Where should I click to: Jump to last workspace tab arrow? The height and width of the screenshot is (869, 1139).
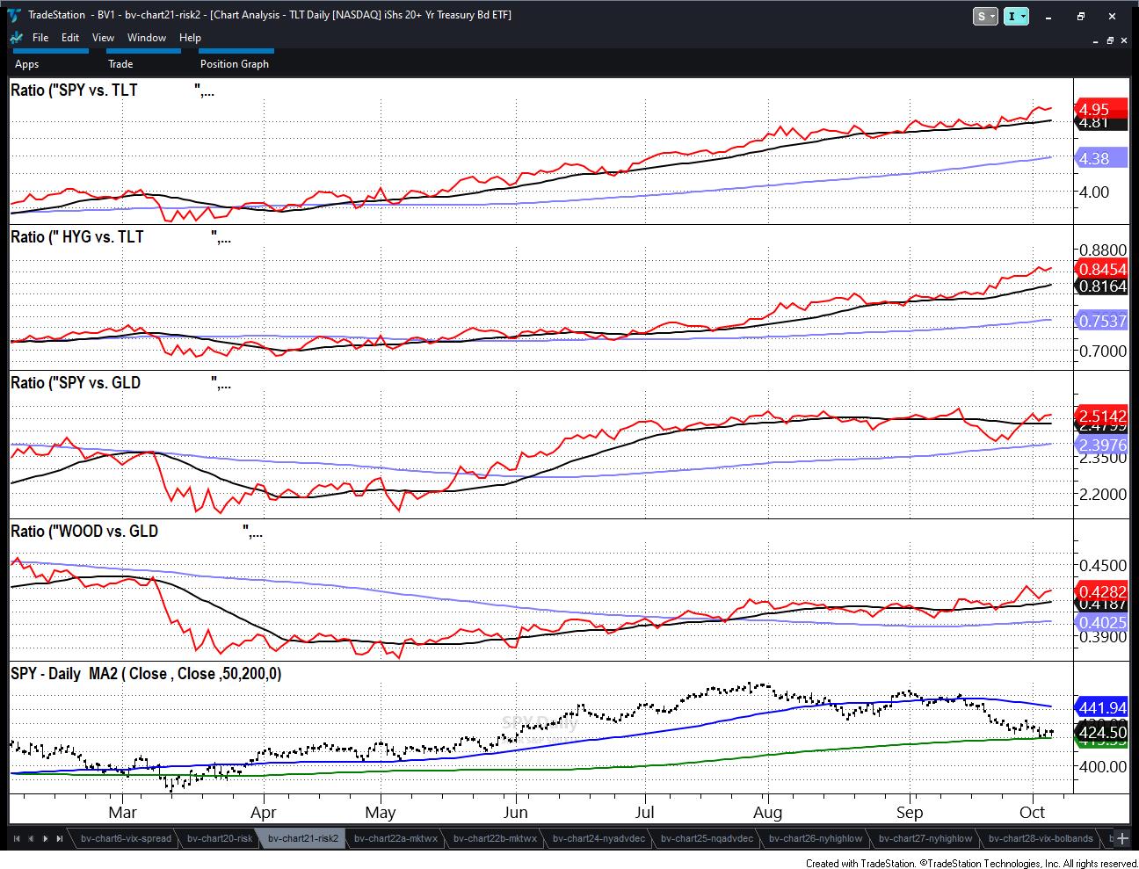coord(60,838)
